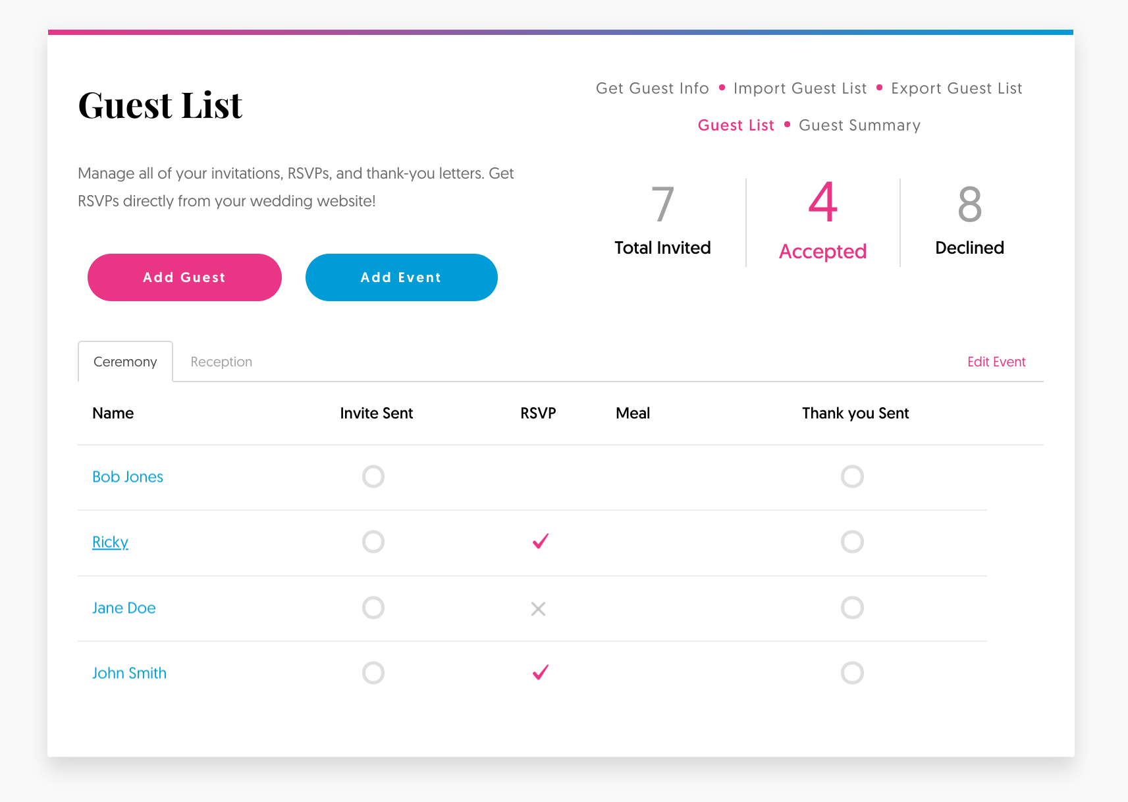Toggle Invite Sent for Bob Jones
Image resolution: width=1128 pixels, height=802 pixels.
tap(373, 476)
